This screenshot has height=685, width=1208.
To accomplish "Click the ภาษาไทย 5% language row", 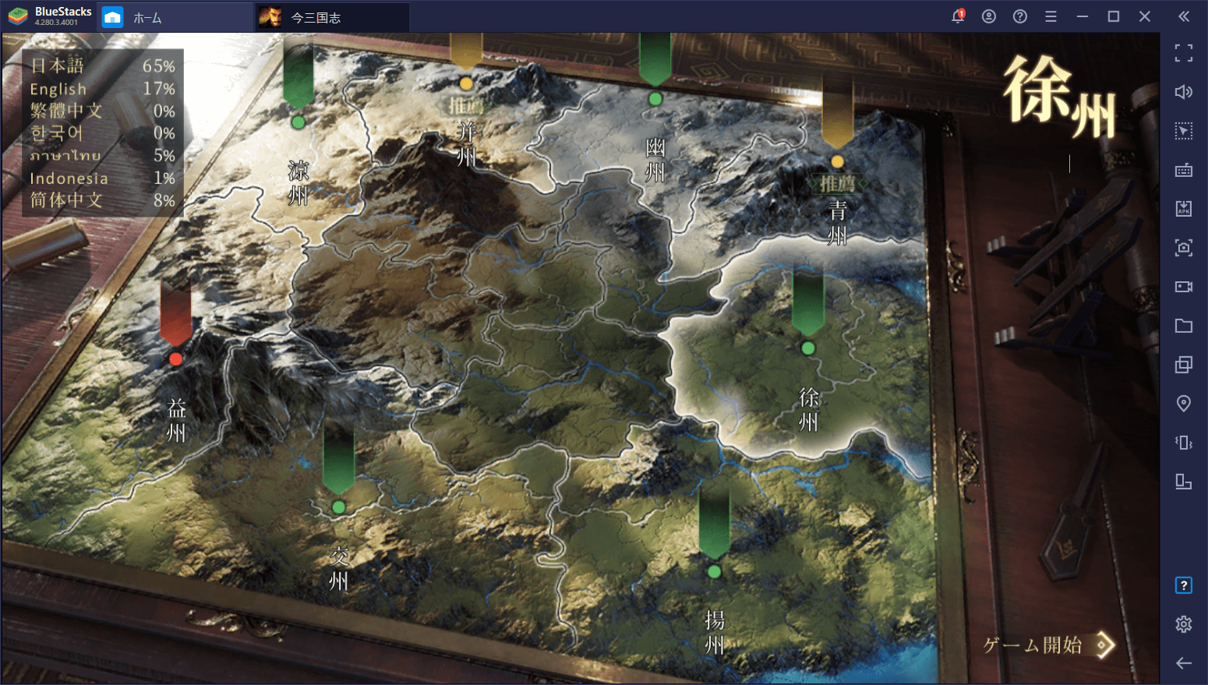I will pos(102,156).
